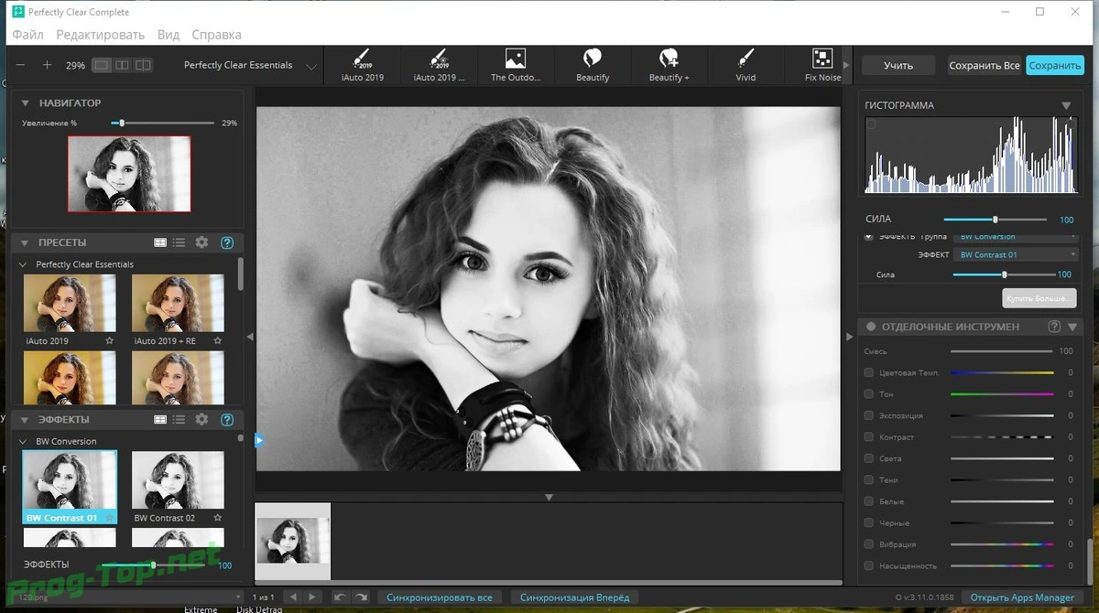
Task: Zoom in with the plus icon
Action: [x=48, y=65]
